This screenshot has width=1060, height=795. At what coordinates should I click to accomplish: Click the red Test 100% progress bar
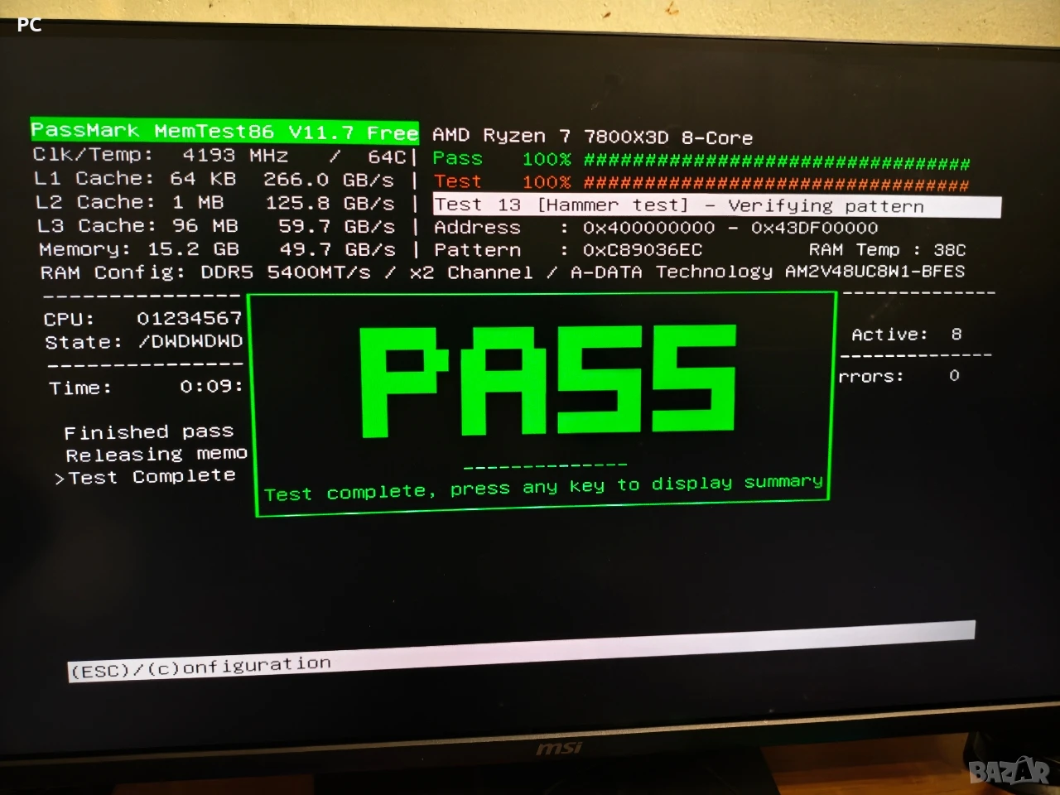tap(701, 182)
